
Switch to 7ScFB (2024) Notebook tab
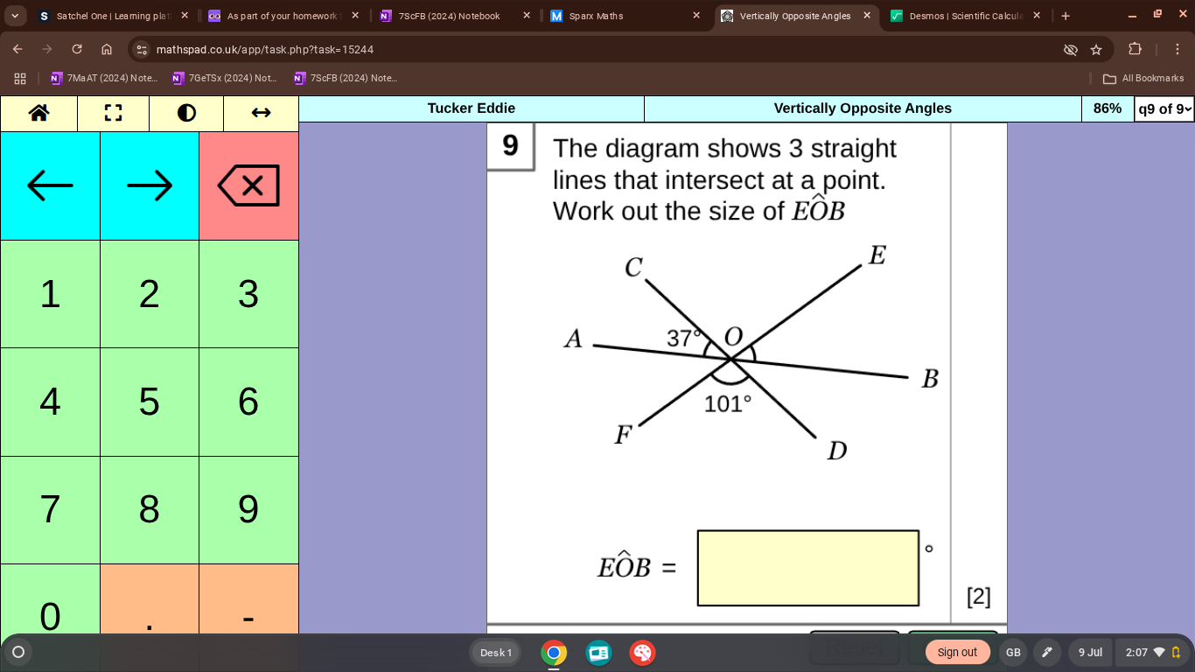click(455, 16)
